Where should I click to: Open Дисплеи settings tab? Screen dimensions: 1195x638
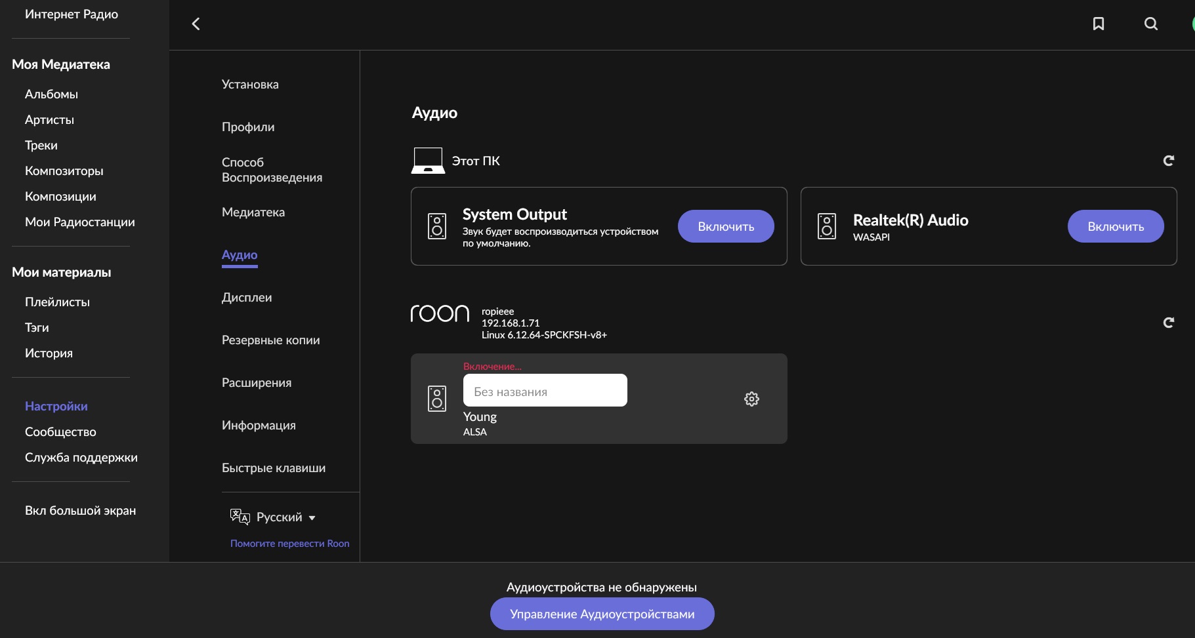247,298
